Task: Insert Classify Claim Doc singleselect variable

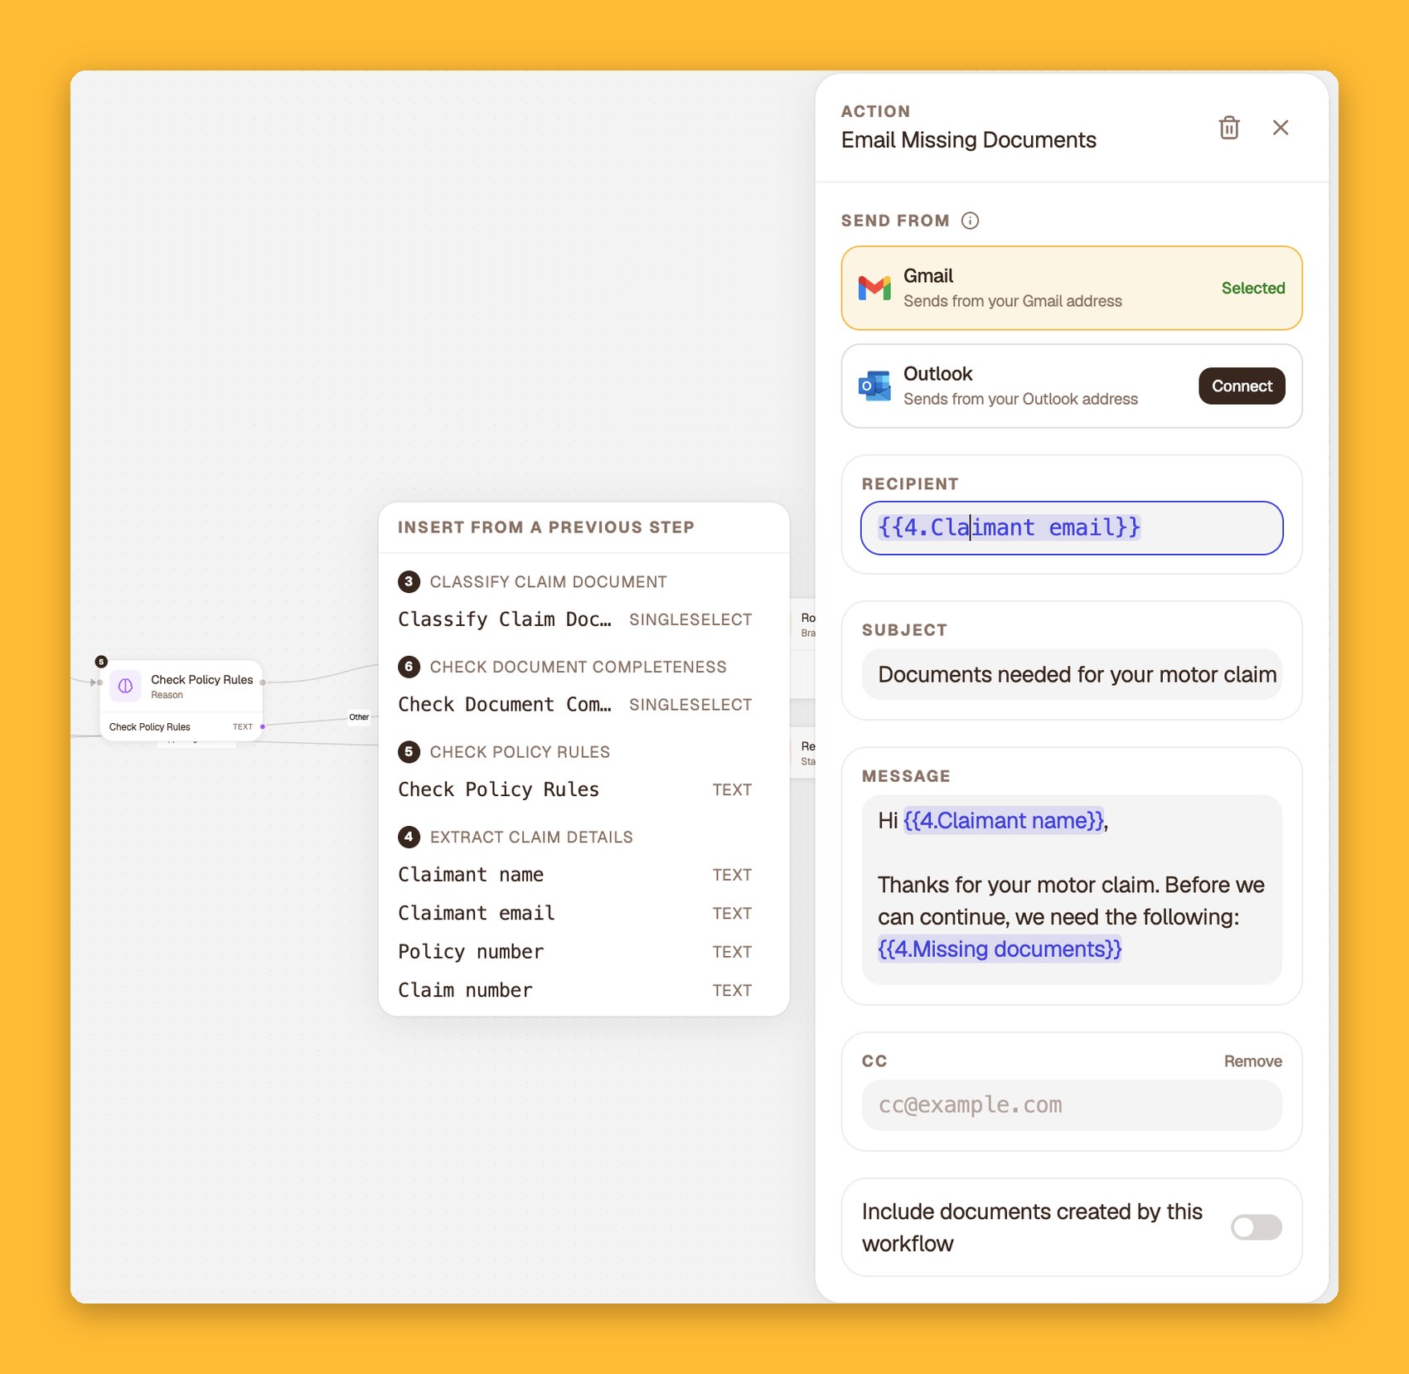Action: coord(575,619)
